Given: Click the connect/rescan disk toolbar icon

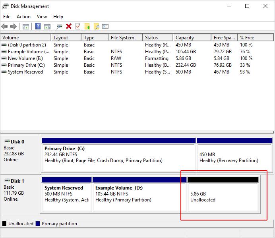Looking at the screenshot, I should (x=59, y=27).
